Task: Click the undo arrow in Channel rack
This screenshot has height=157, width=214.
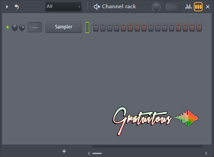Action: click(16, 7)
